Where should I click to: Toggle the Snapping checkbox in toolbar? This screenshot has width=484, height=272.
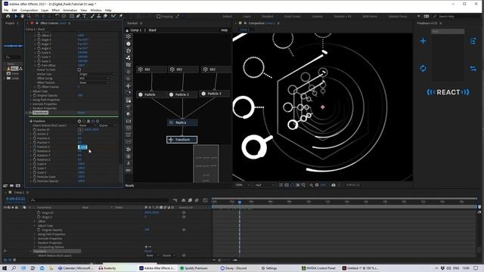pyautogui.click(x=158, y=17)
